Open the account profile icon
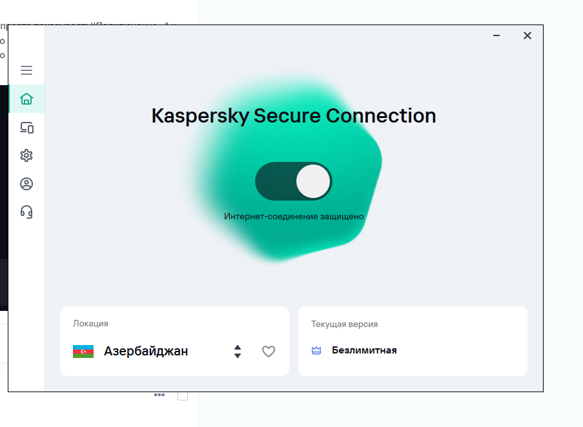583x427 pixels. pyautogui.click(x=26, y=184)
